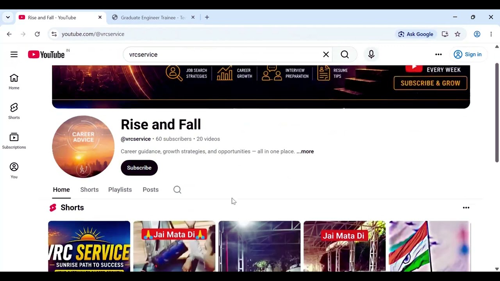Switch to channel Home tab
This screenshot has height=281, width=500.
coord(61,190)
